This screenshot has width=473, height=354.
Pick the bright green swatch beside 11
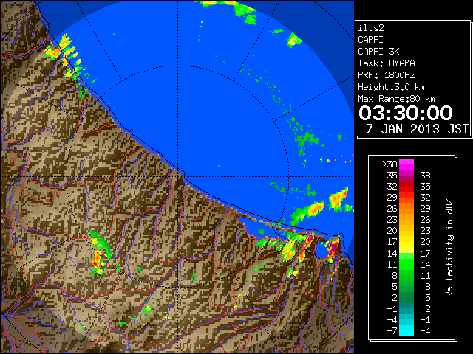[x=406, y=264]
